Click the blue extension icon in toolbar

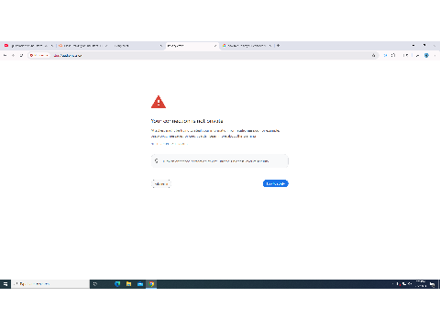385,55
